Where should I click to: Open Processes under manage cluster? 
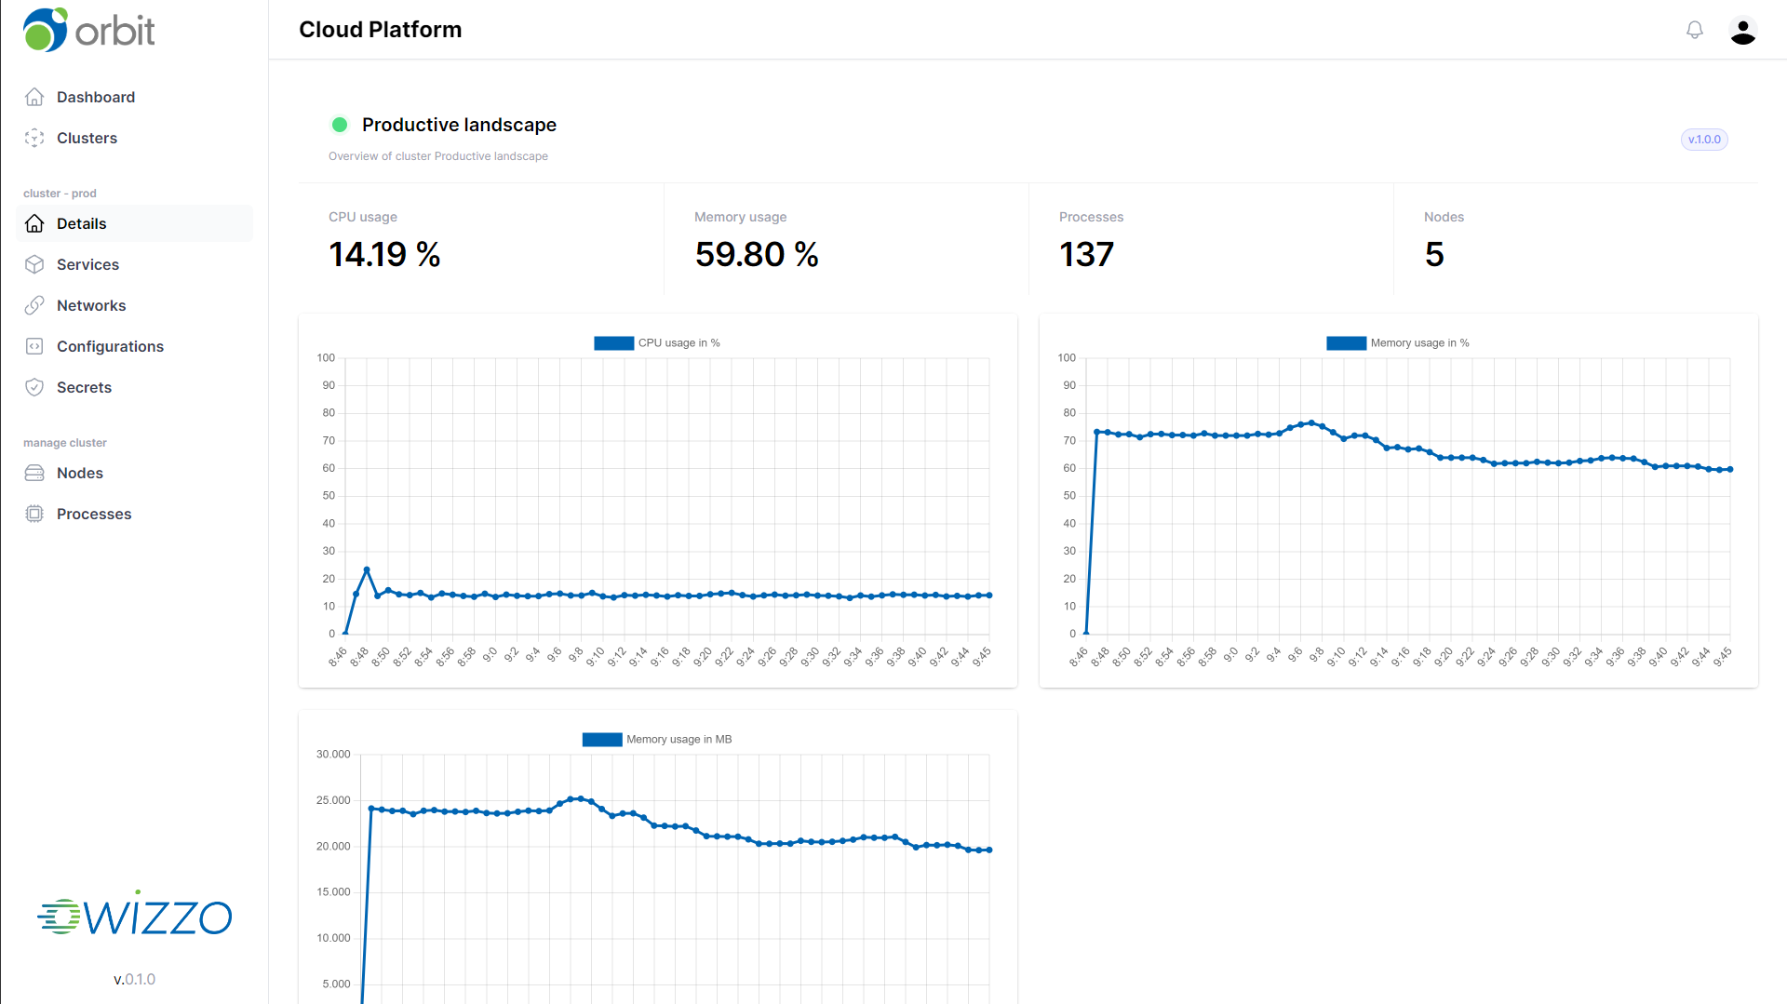click(x=134, y=514)
